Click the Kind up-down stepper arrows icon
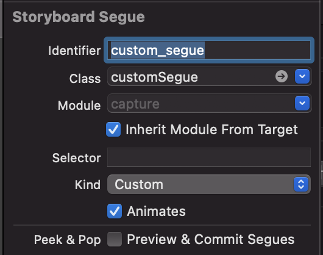The image size is (323, 255). point(301,184)
